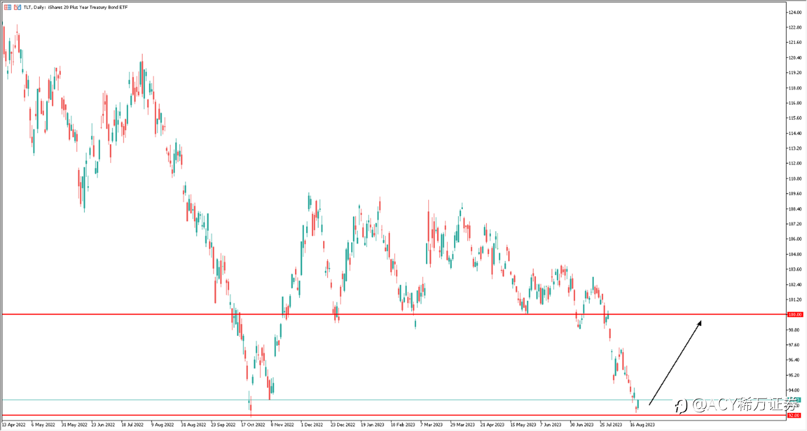Click the red 92.00 price tag on the axis
This screenshot has width=807, height=431.
point(794,415)
